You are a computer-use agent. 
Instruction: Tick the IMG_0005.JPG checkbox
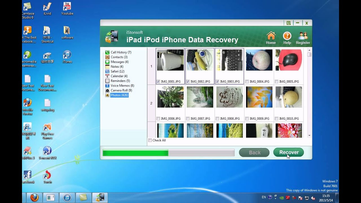(277, 81)
